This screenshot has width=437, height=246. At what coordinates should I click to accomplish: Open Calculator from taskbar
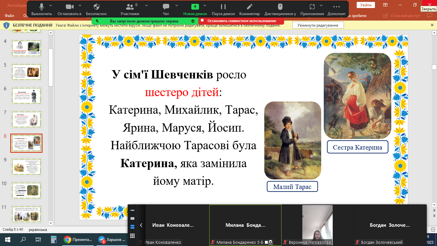point(54,239)
